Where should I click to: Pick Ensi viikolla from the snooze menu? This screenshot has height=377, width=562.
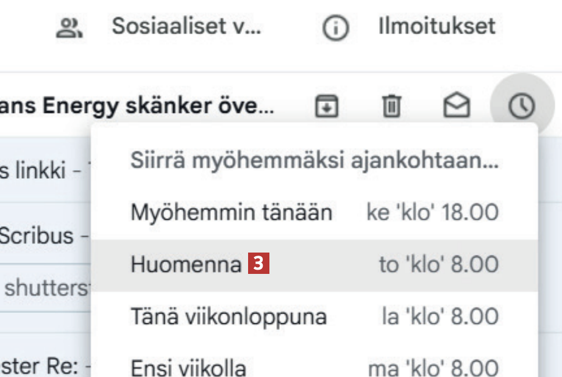[189, 367]
